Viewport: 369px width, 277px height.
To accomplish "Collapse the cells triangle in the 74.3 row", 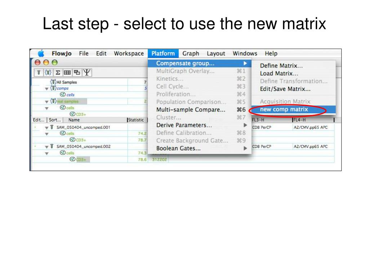I will pos(46,154).
